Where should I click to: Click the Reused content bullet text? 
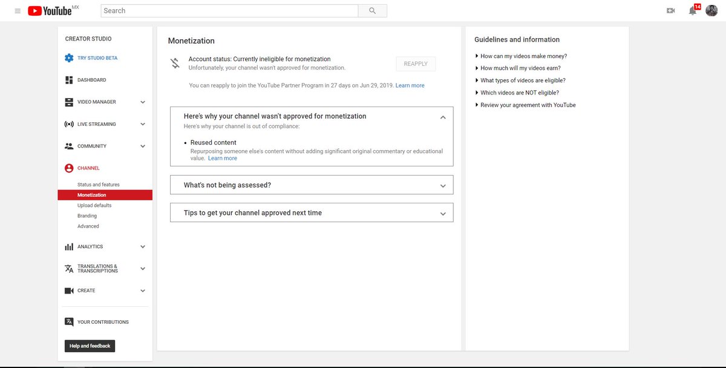click(214, 143)
